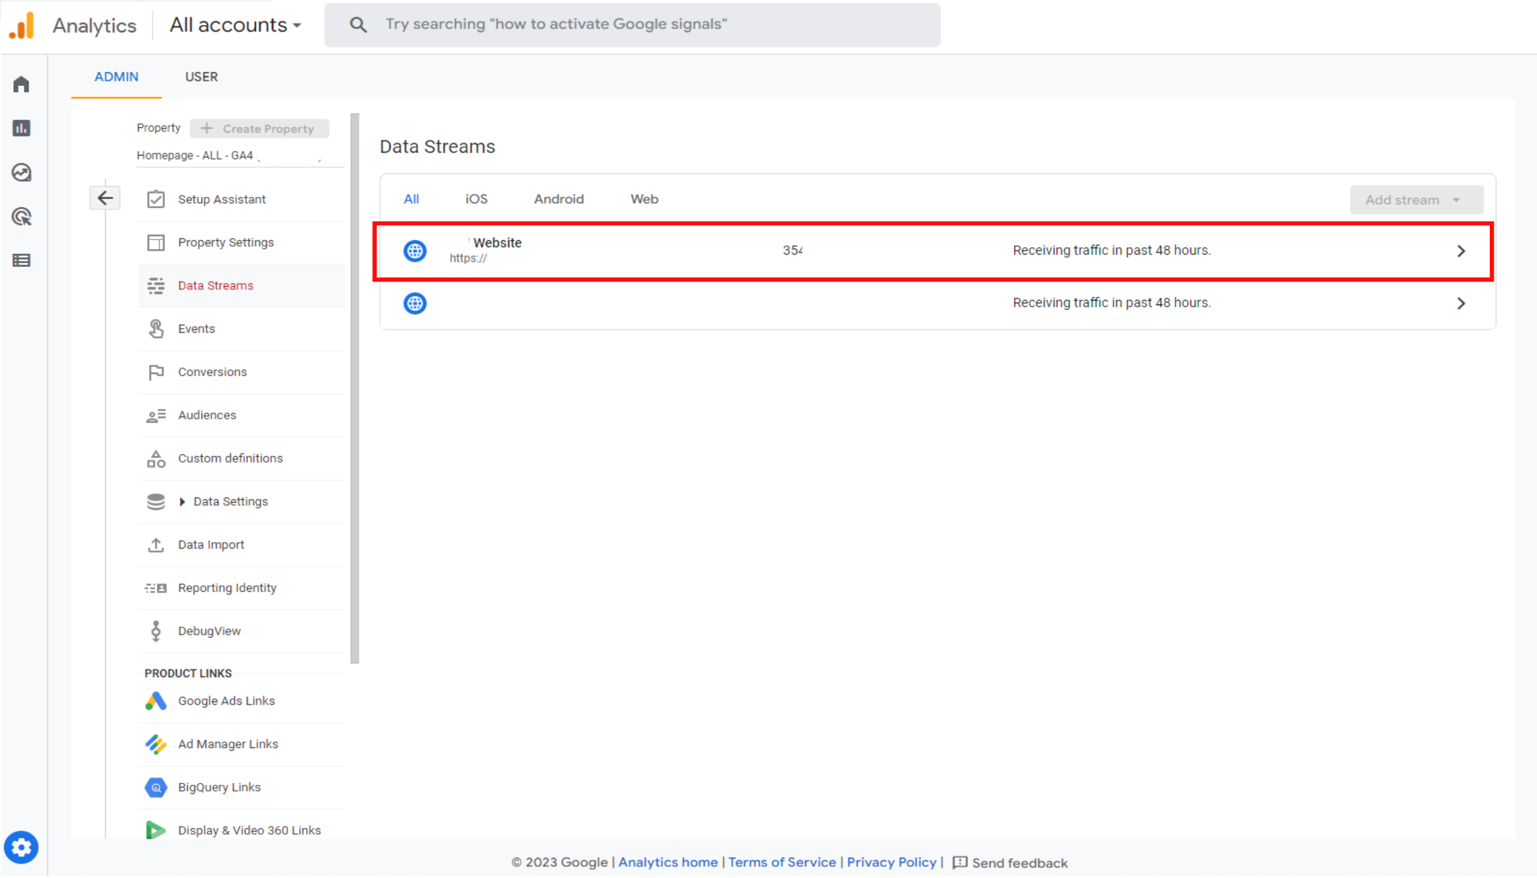Open Custom definitions menu item
The width and height of the screenshot is (1537, 878).
tap(242, 459)
